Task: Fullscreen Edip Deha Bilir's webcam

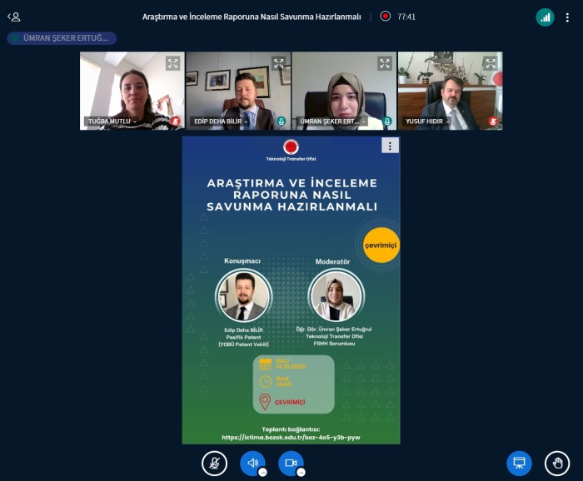Action: pos(278,63)
